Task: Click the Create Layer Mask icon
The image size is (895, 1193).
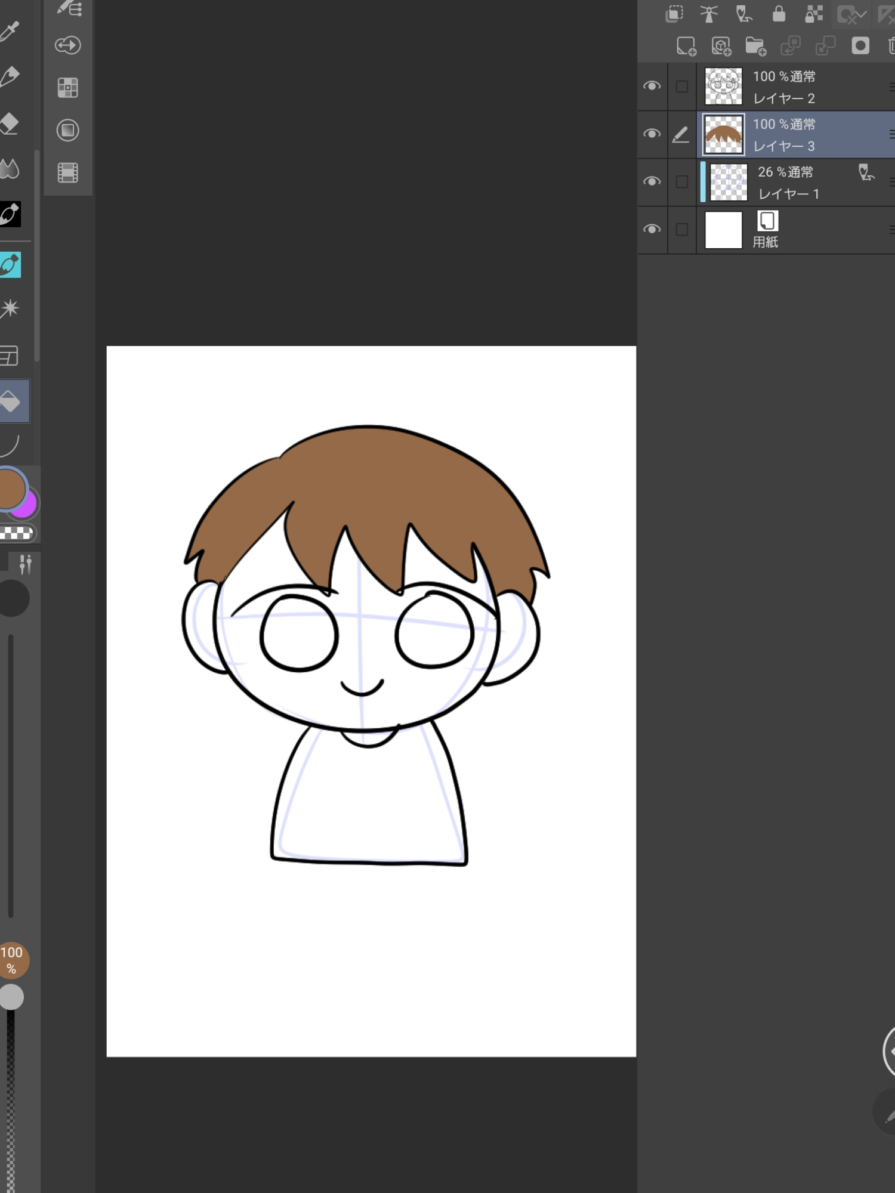Action: pos(860,46)
